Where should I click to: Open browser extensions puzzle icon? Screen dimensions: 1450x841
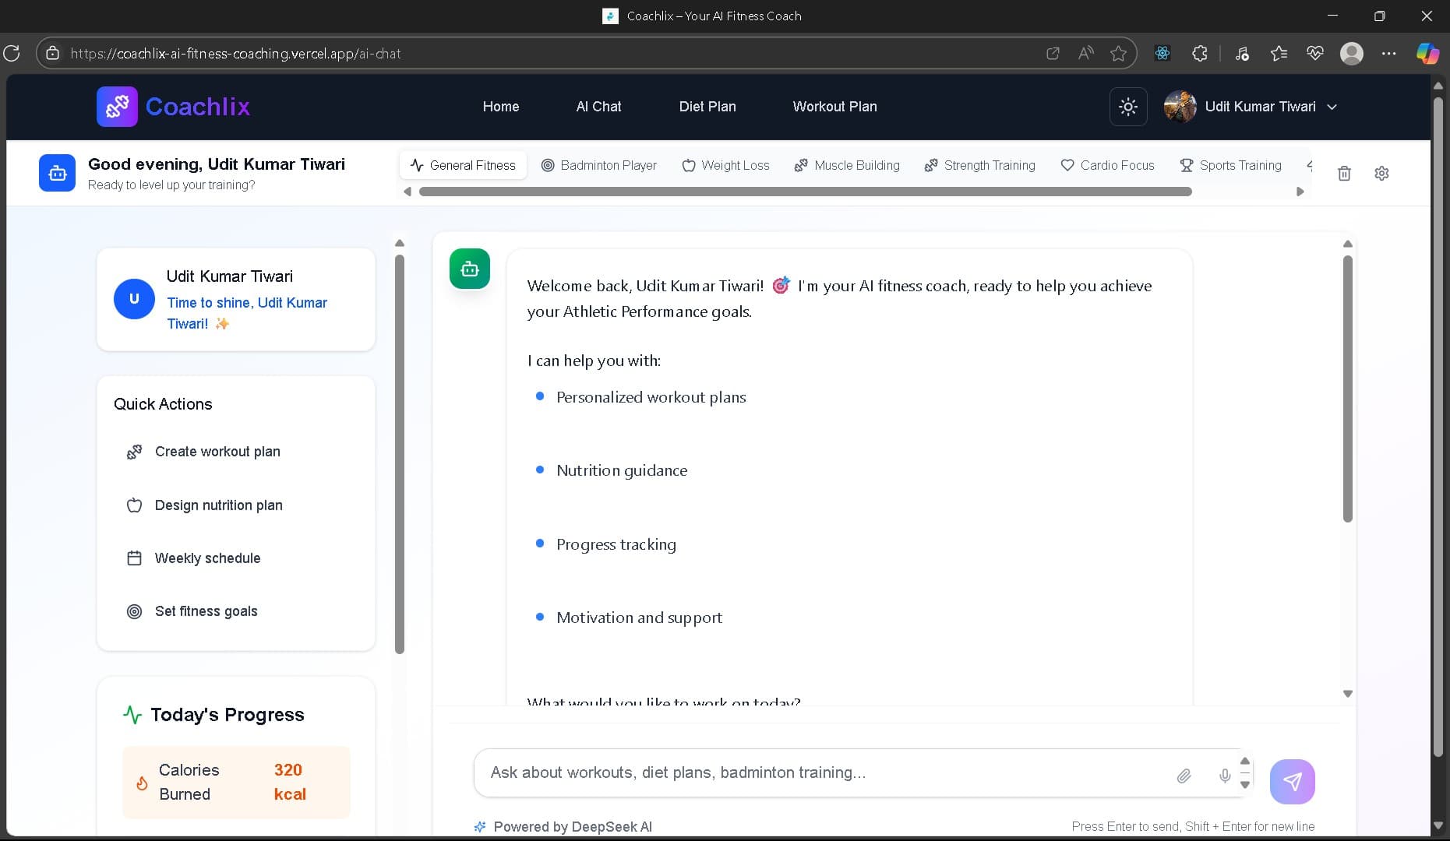1200,54
